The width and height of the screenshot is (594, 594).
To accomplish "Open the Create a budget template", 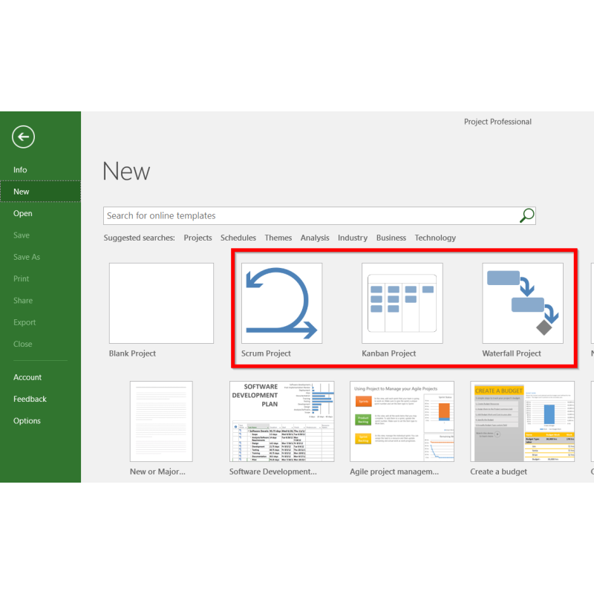I will point(522,421).
